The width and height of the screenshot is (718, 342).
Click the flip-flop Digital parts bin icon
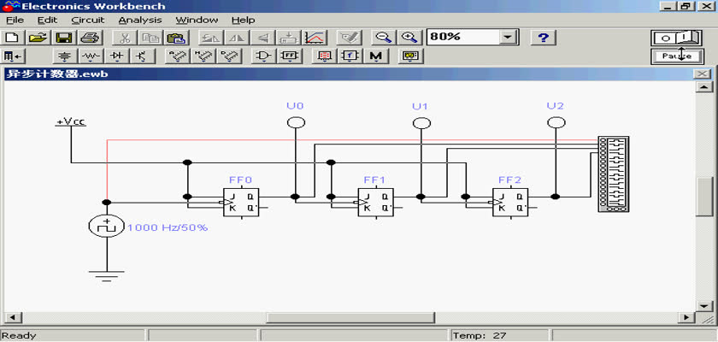click(x=290, y=57)
